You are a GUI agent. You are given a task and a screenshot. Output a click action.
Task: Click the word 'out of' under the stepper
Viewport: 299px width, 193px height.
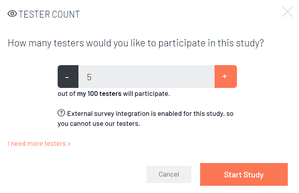[66, 94]
